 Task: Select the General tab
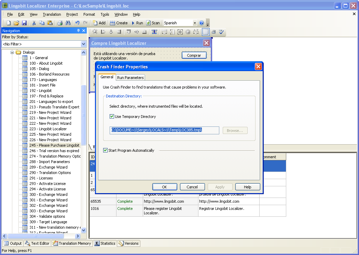pos(107,77)
